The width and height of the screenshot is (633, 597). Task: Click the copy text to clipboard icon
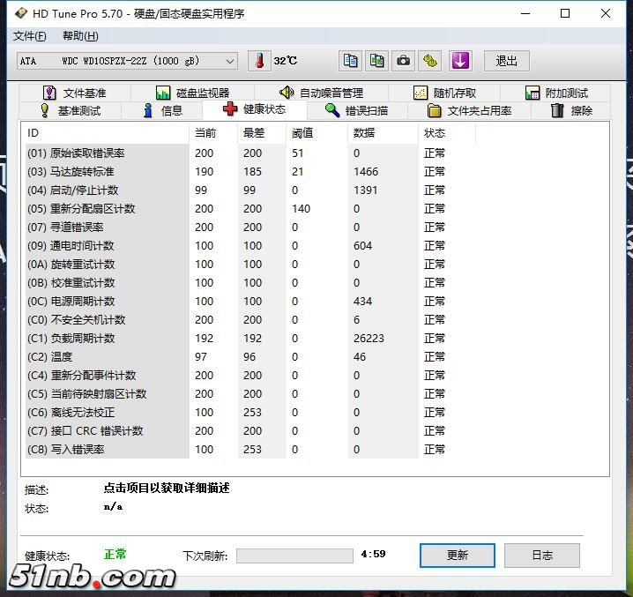point(351,61)
